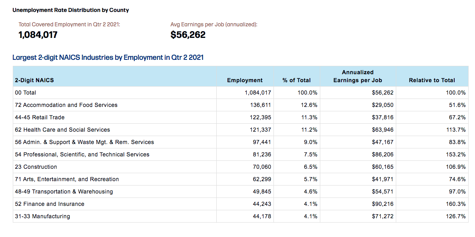Click Unemployment Rate Distribution by County title
The height and width of the screenshot is (237, 475).
click(71, 10)
